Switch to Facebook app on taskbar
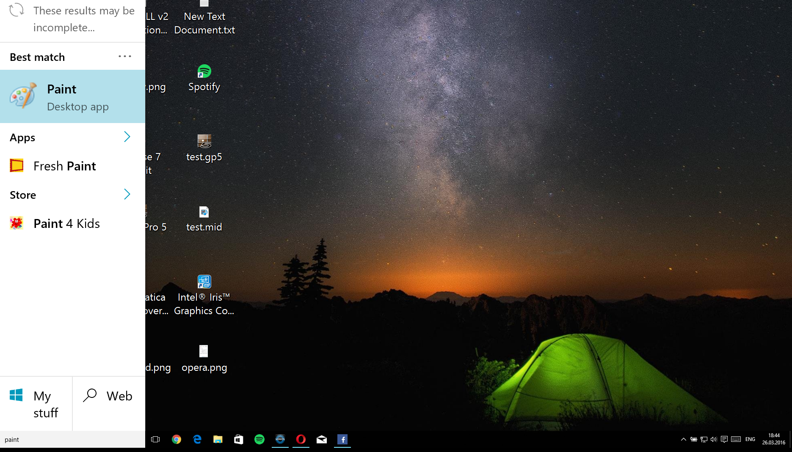Screen dimensions: 792x452 click(x=342, y=439)
